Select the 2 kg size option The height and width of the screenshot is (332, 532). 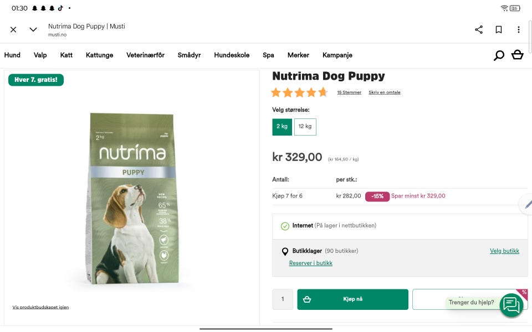pos(282,127)
